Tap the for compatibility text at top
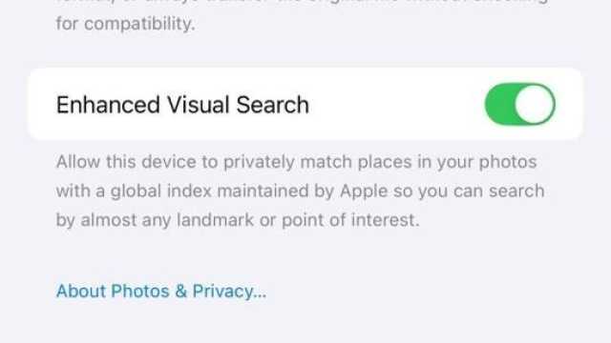The width and height of the screenshot is (611, 343). click(125, 24)
